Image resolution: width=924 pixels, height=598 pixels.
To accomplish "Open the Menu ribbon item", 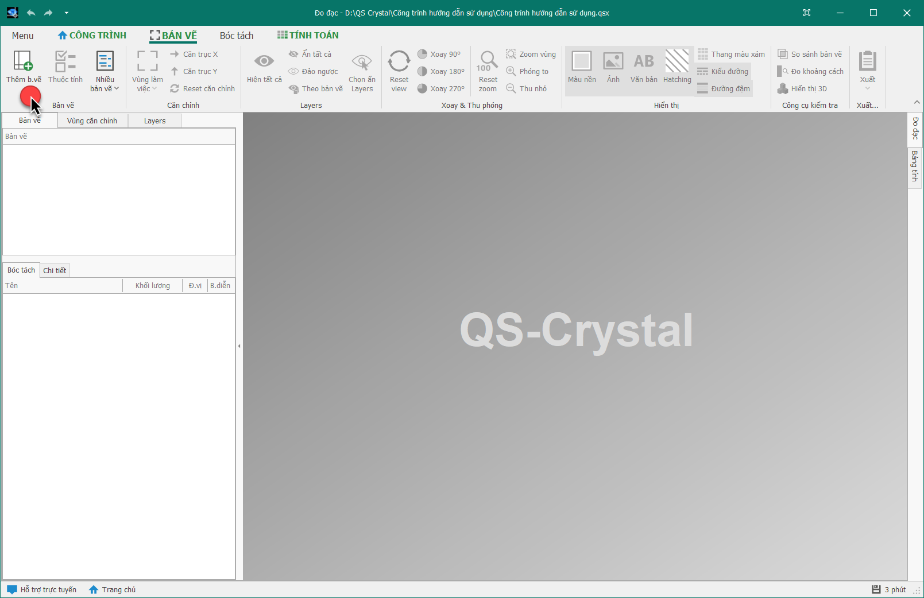I will [23, 36].
